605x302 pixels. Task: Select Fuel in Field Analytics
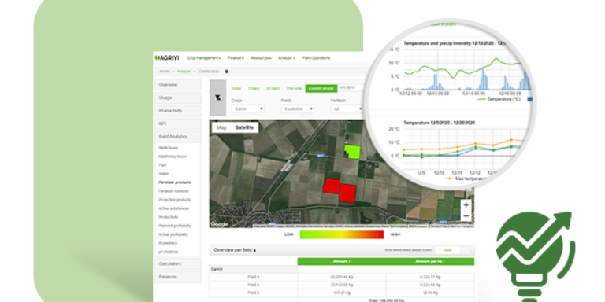point(162,165)
